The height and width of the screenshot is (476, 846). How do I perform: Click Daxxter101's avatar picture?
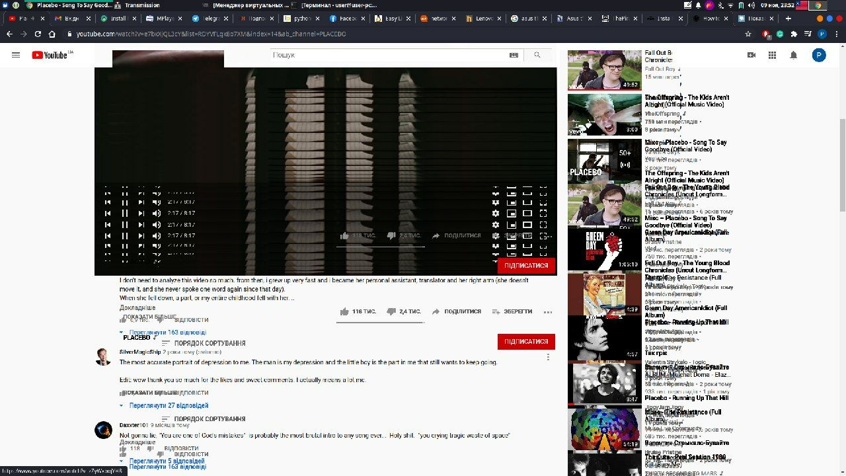point(103,430)
